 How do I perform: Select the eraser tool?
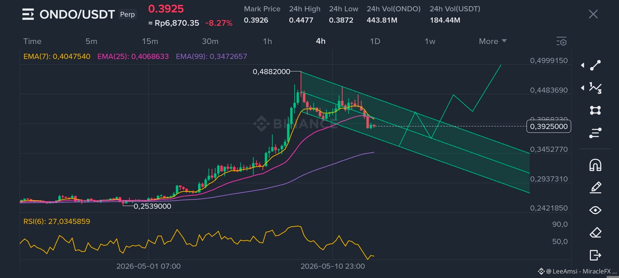595,233
